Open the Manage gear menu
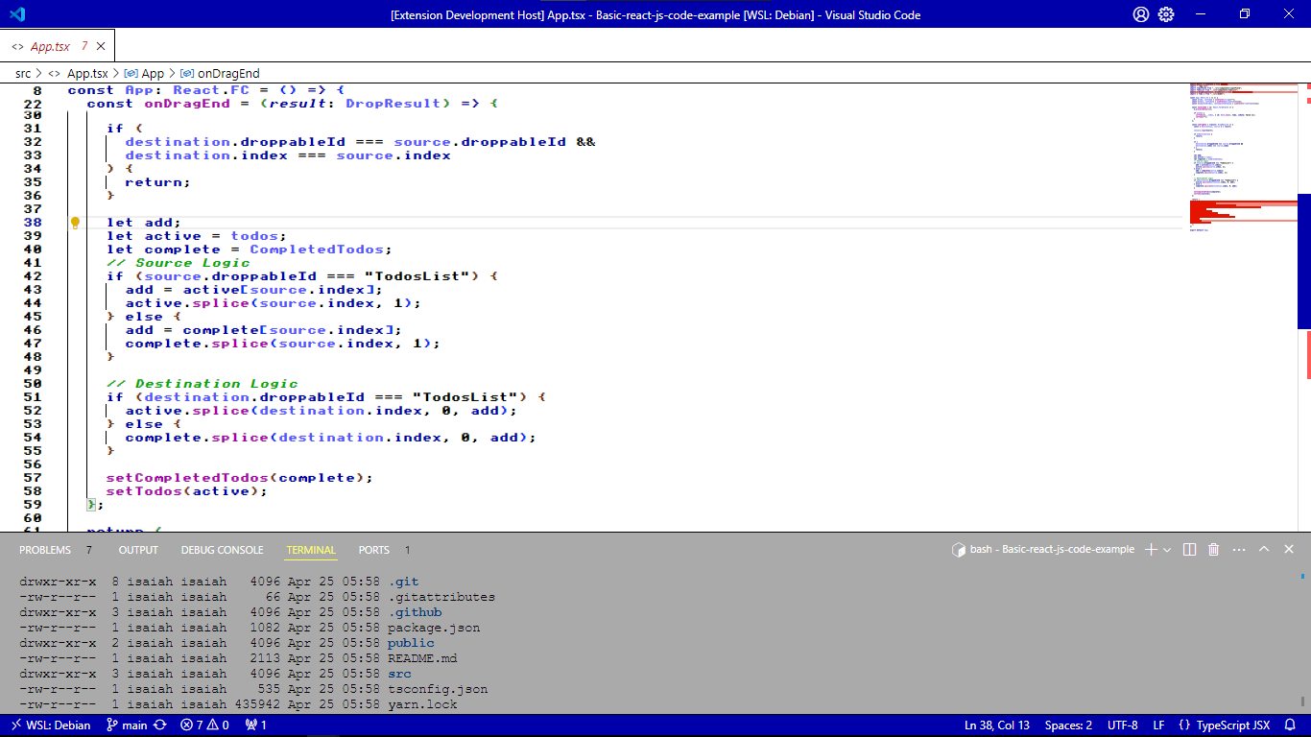1311x737 pixels. click(1166, 14)
